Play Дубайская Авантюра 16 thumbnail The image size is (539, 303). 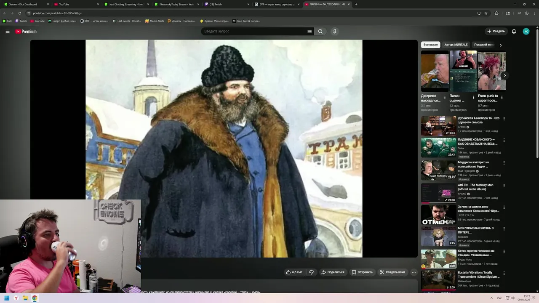coord(438,126)
